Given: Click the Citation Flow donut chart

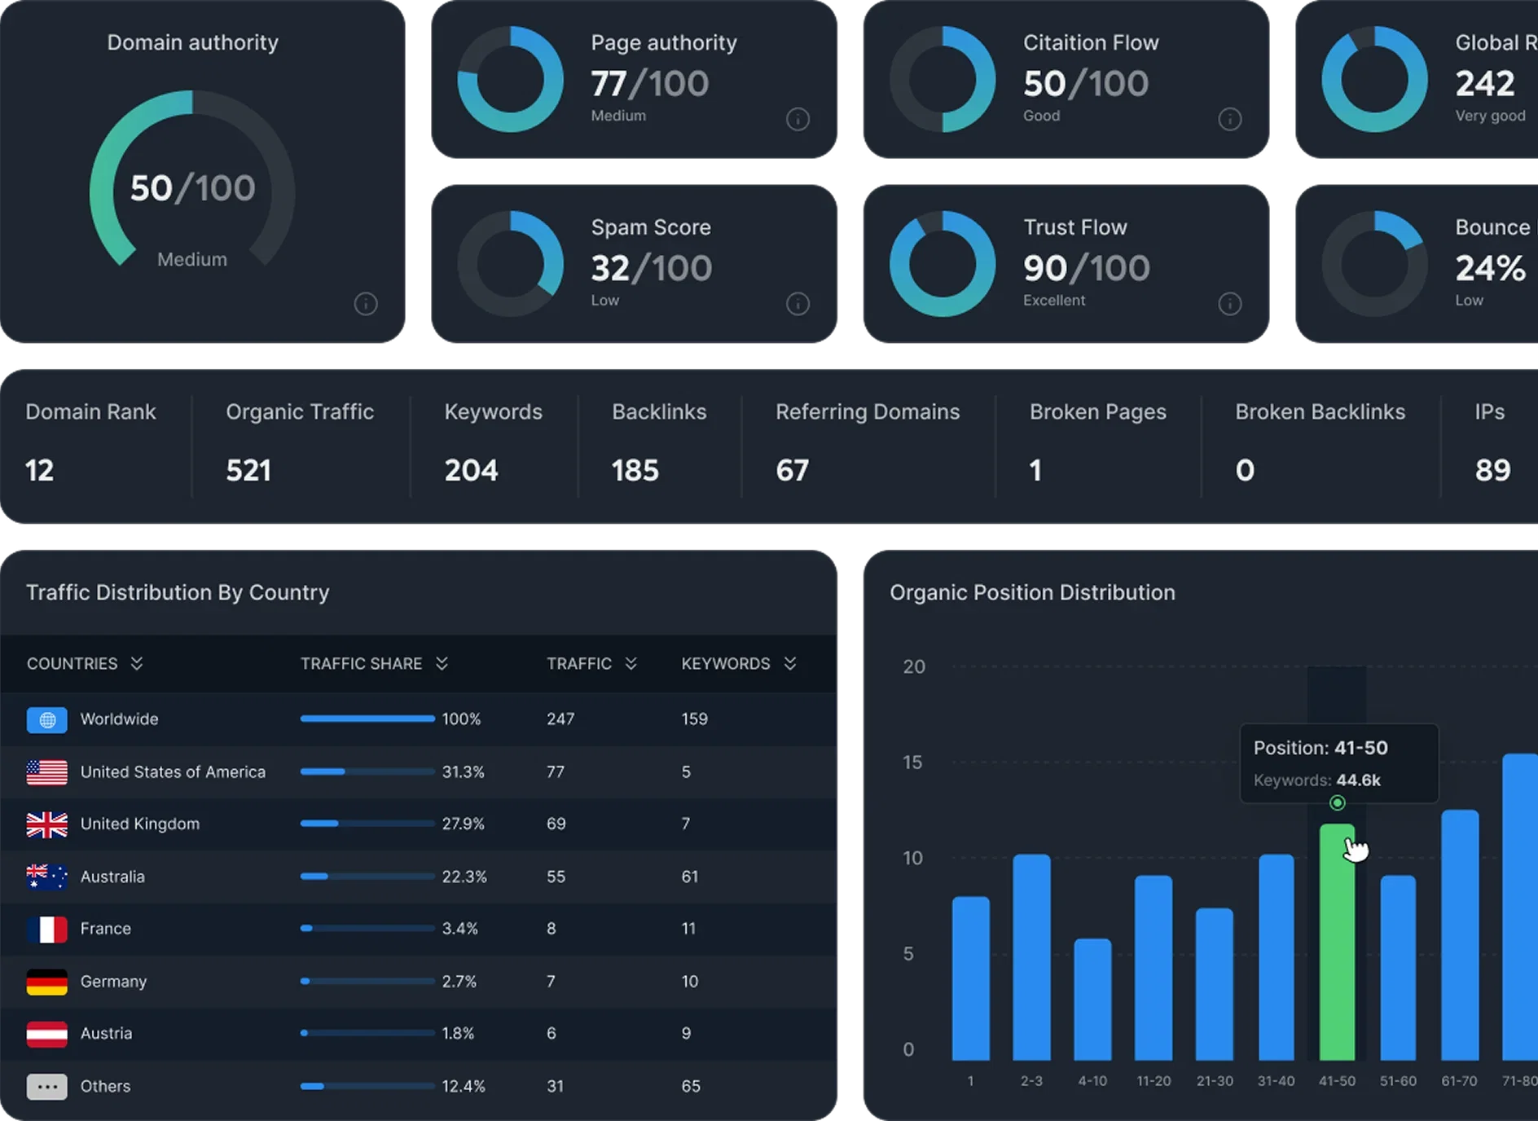Looking at the screenshot, I should click(x=943, y=79).
